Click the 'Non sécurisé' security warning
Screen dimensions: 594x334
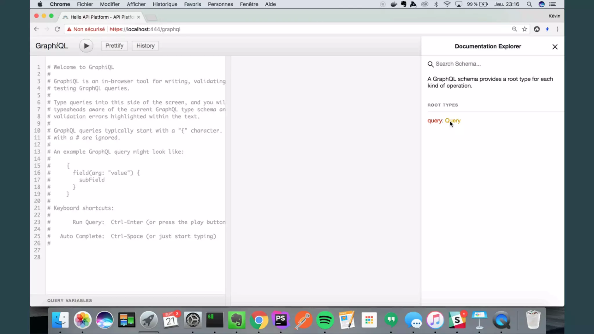(86, 29)
